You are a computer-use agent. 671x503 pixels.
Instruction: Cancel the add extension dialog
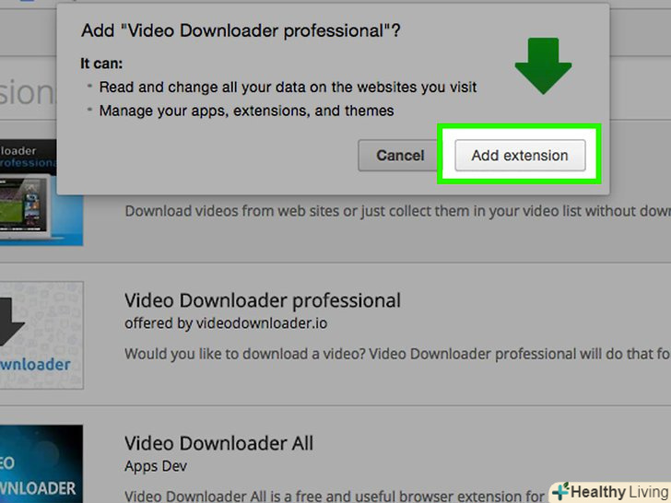(400, 156)
